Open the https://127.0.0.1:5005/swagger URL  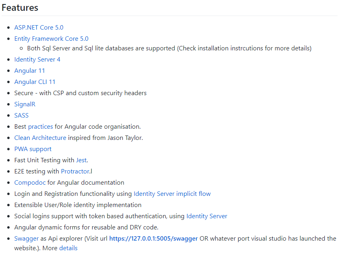[154, 239]
